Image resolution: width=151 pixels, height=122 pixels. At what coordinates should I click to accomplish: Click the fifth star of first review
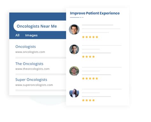click(x=97, y=37)
